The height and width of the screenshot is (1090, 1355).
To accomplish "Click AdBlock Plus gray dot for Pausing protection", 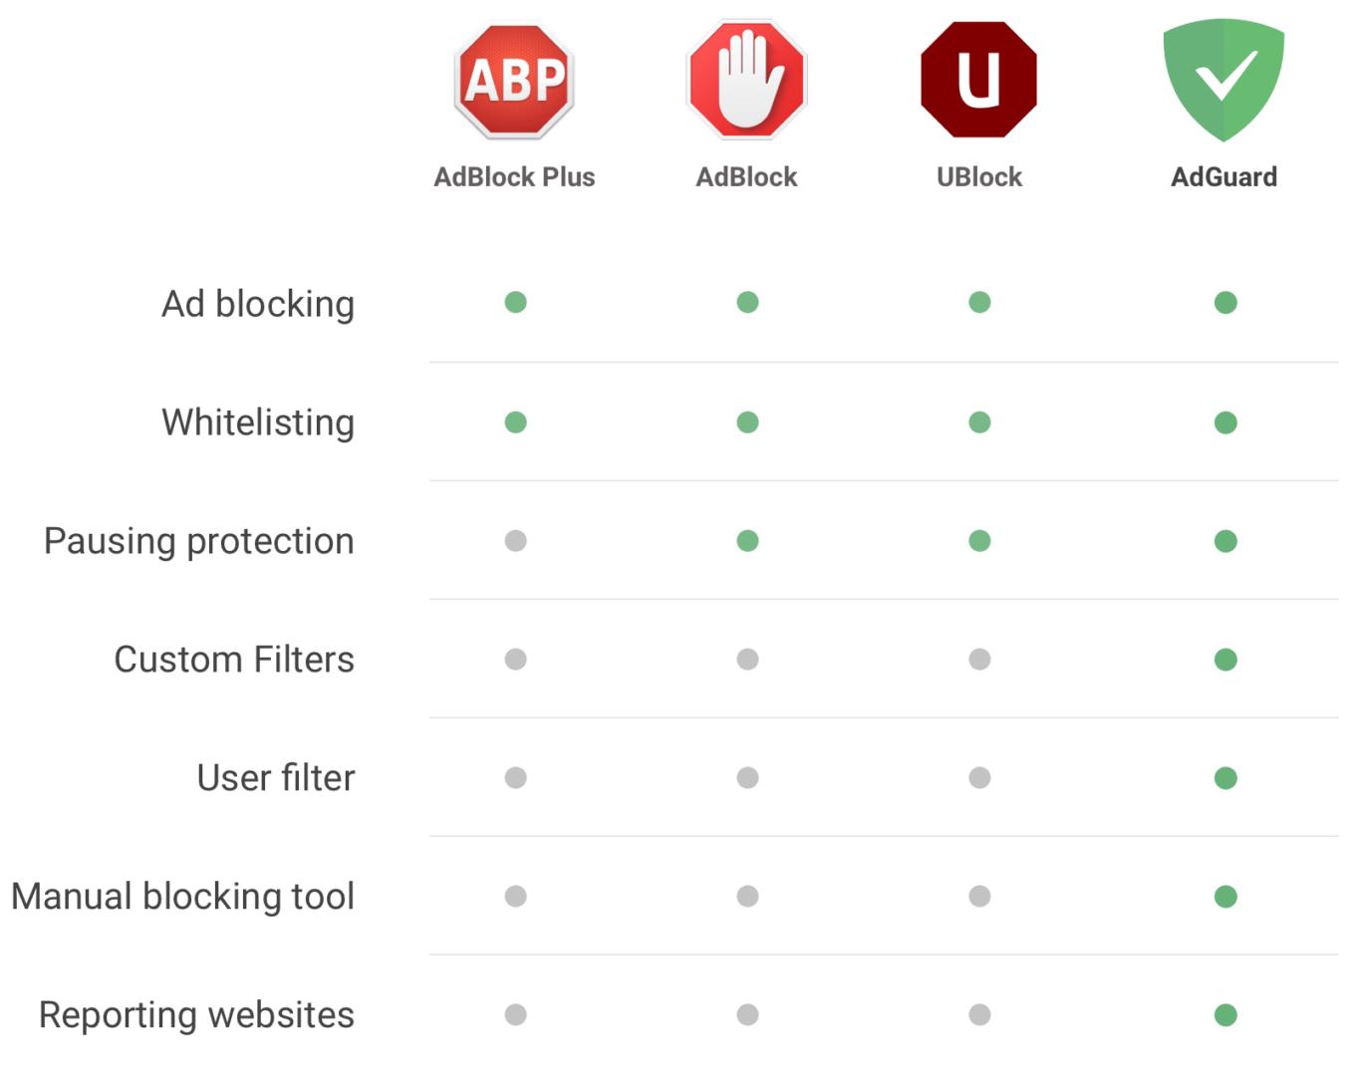I will 515,541.
